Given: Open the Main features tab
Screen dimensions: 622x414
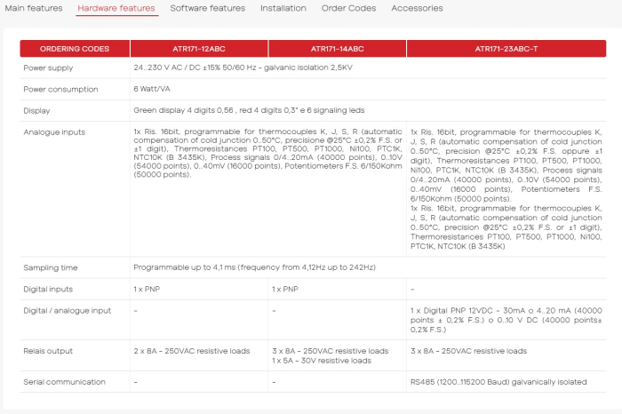Looking at the screenshot, I should [x=34, y=8].
